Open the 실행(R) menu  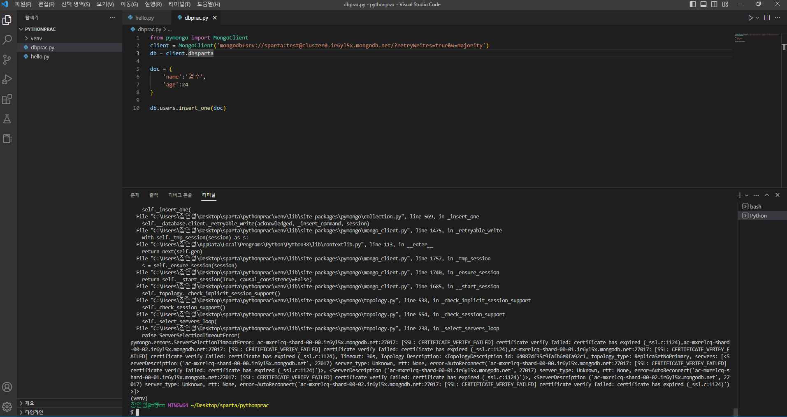(x=153, y=4)
